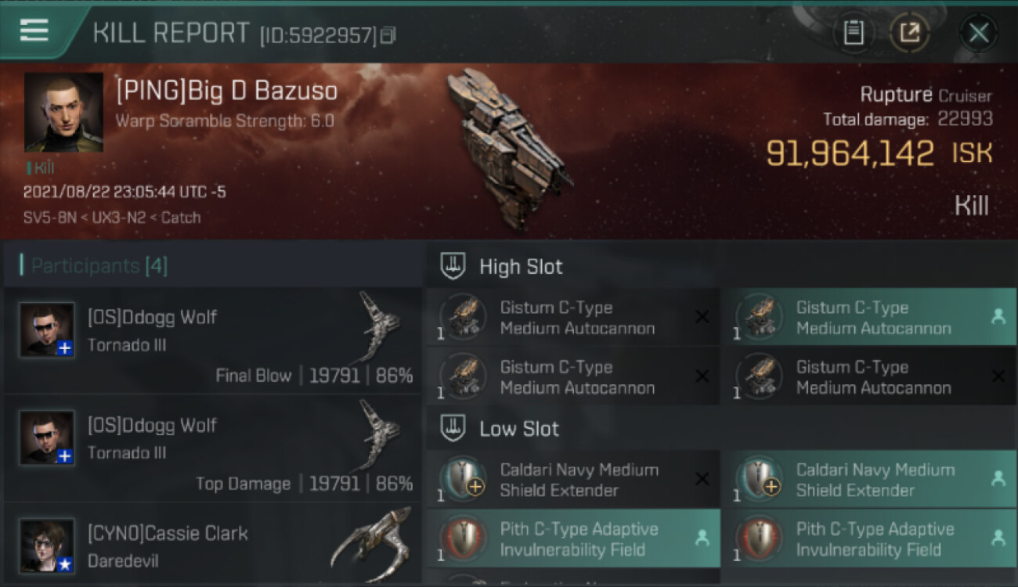The height and width of the screenshot is (587, 1018).
Task: Share kill report via export icon
Action: pos(910,33)
